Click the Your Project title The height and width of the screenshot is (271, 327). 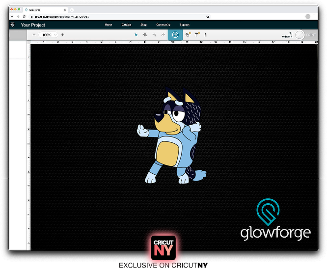(33, 25)
